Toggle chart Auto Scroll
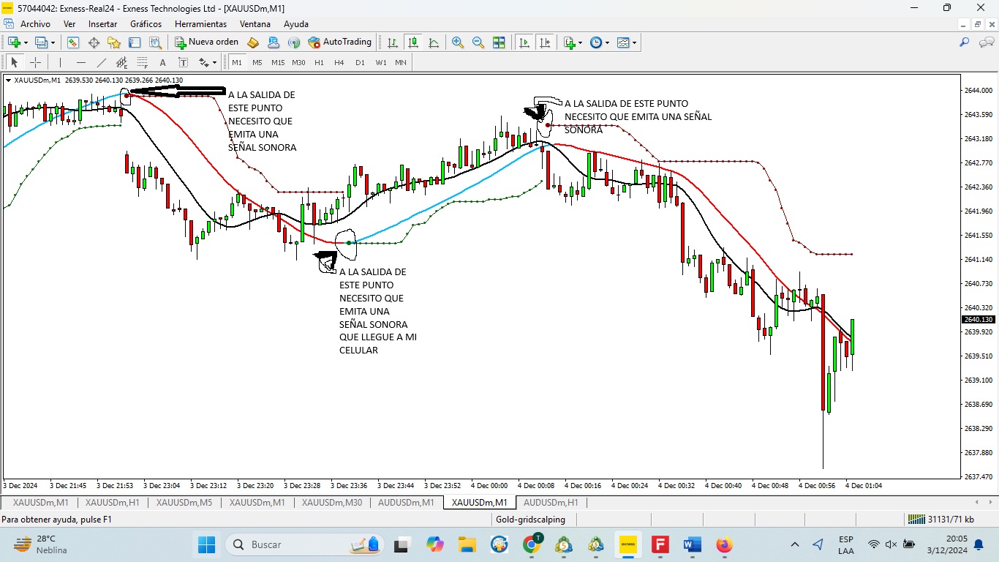Image resolution: width=999 pixels, height=562 pixels. pyautogui.click(x=524, y=42)
